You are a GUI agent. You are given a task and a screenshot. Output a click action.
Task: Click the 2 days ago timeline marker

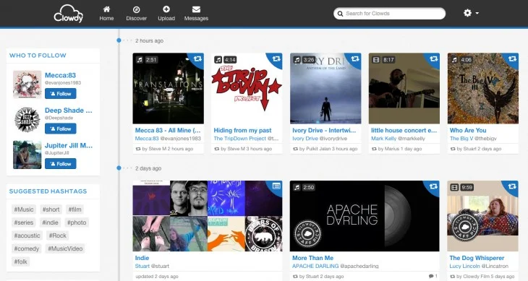coord(119,168)
